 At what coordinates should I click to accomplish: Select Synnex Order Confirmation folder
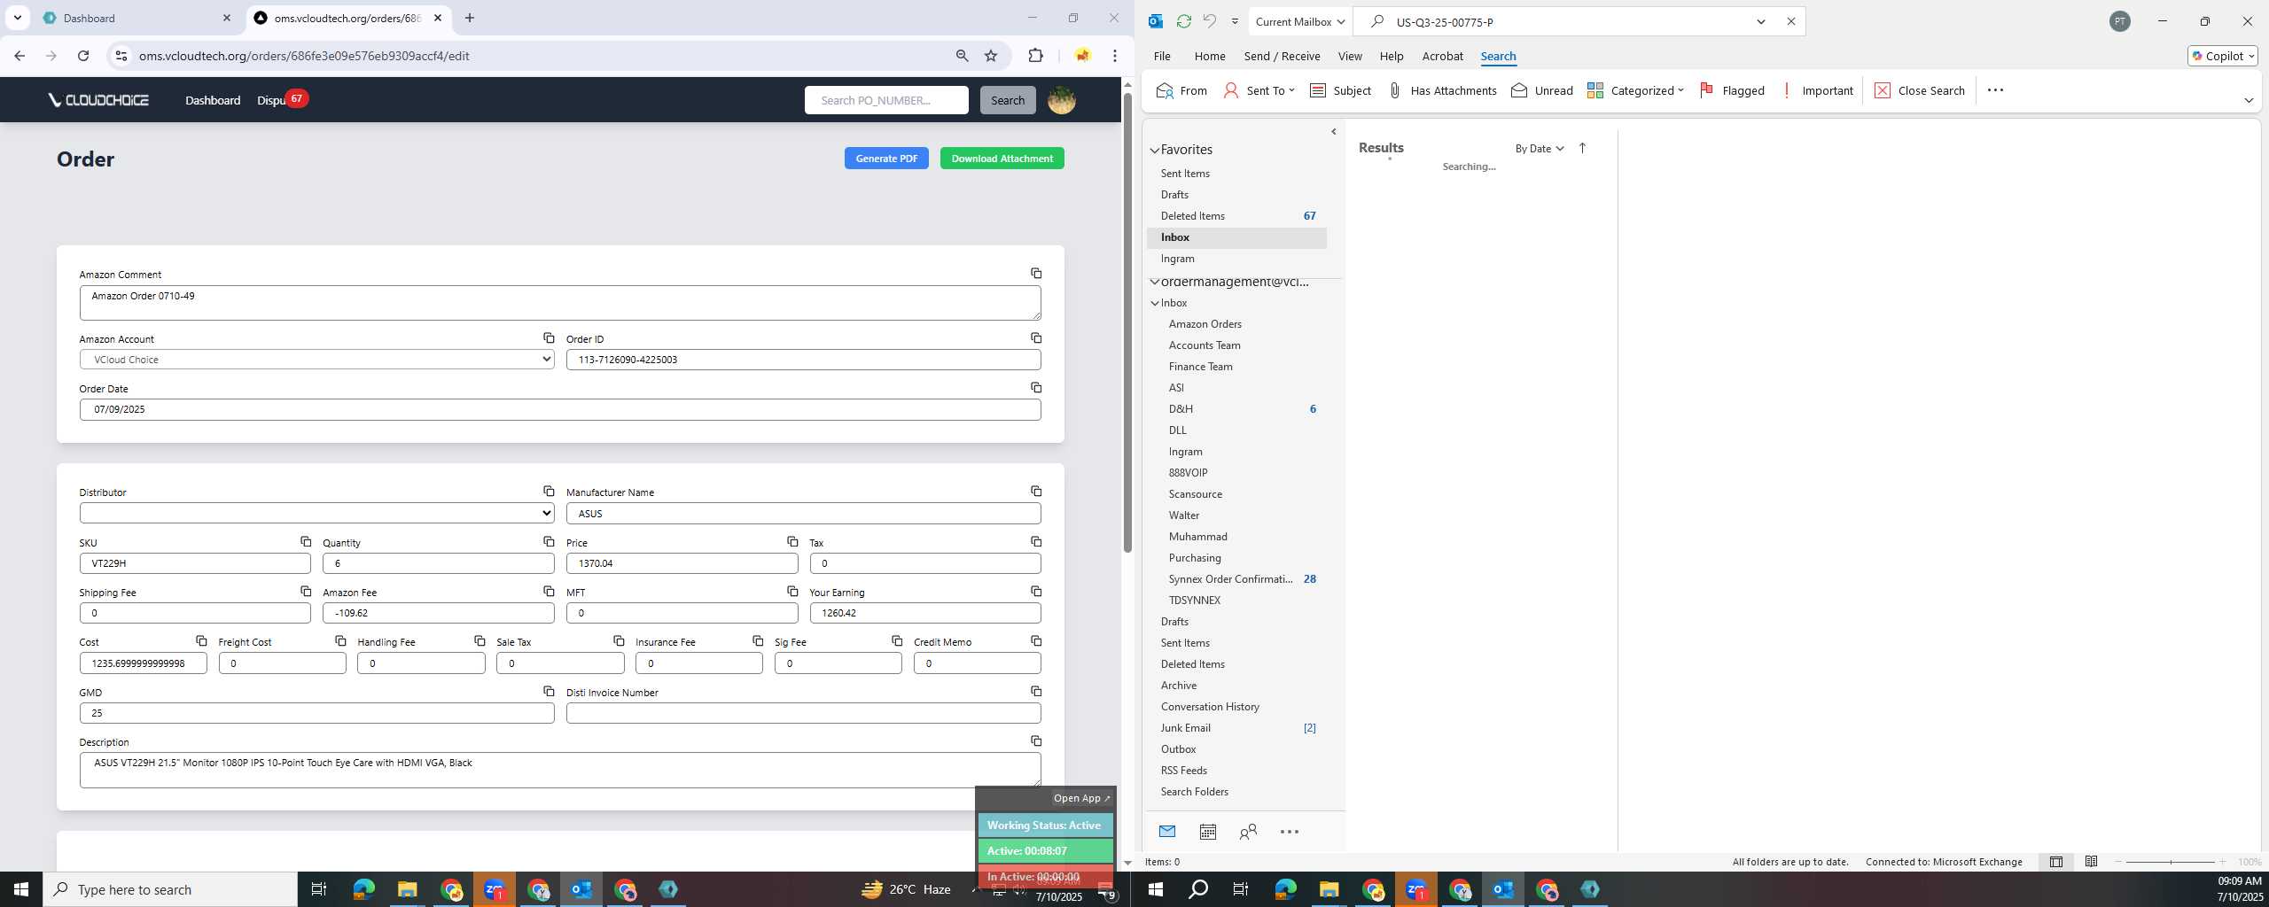1230,579
